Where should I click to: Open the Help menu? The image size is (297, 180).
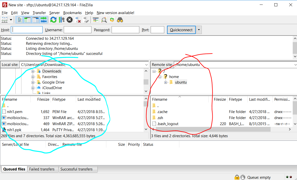tap(89, 13)
